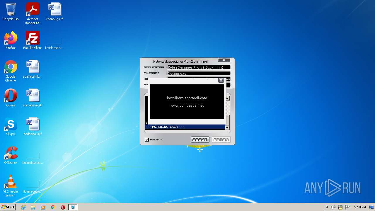Click www.compaspel.net in about box
Screen dimensions: 375x211
point(187,105)
